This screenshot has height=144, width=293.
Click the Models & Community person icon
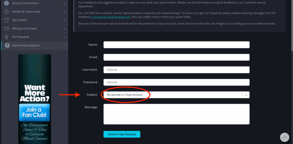click(x=6, y=12)
